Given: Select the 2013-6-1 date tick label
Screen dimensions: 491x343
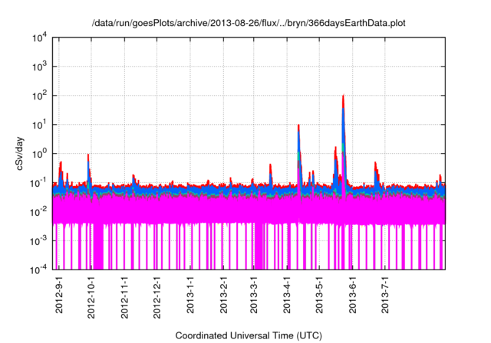Looking at the screenshot, I should click(352, 293).
